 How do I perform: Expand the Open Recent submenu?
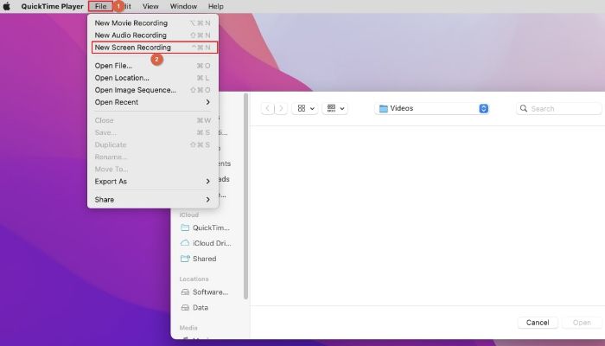coord(153,102)
